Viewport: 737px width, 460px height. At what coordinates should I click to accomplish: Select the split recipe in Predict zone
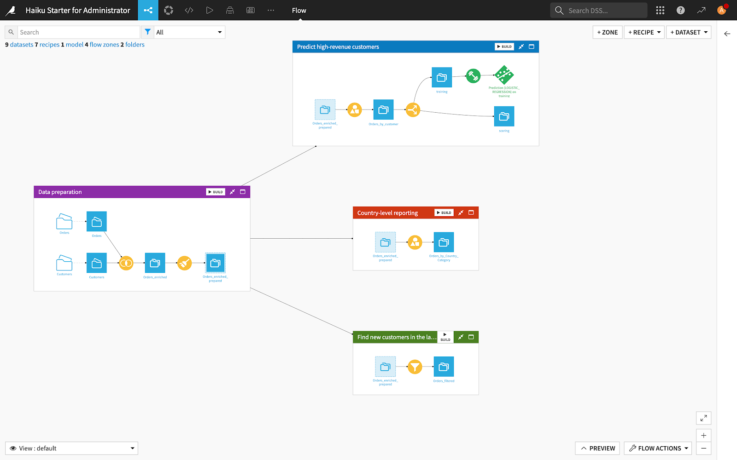pyautogui.click(x=413, y=110)
